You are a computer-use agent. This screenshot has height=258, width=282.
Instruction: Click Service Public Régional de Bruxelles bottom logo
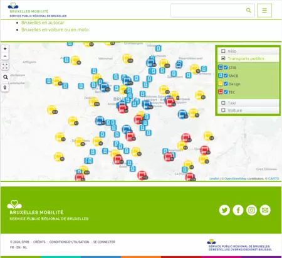point(239,245)
